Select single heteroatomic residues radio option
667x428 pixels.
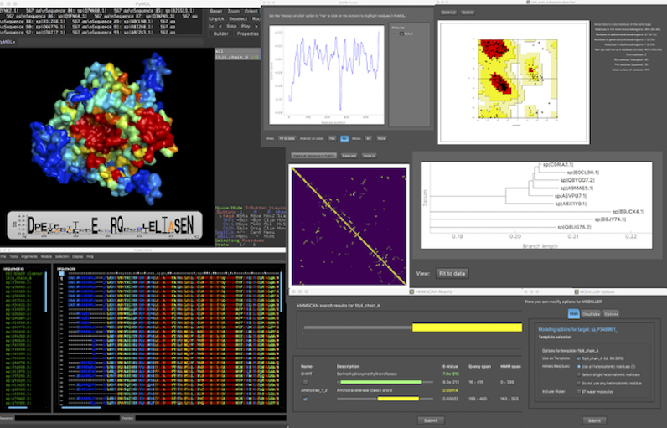point(578,374)
